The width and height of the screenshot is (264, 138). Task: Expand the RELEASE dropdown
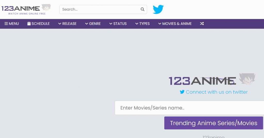(x=67, y=24)
